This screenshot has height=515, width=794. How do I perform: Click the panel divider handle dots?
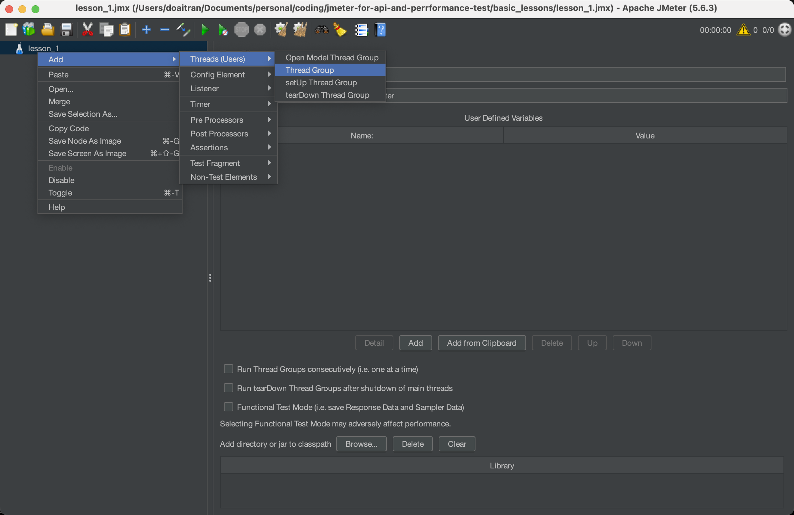[210, 278]
